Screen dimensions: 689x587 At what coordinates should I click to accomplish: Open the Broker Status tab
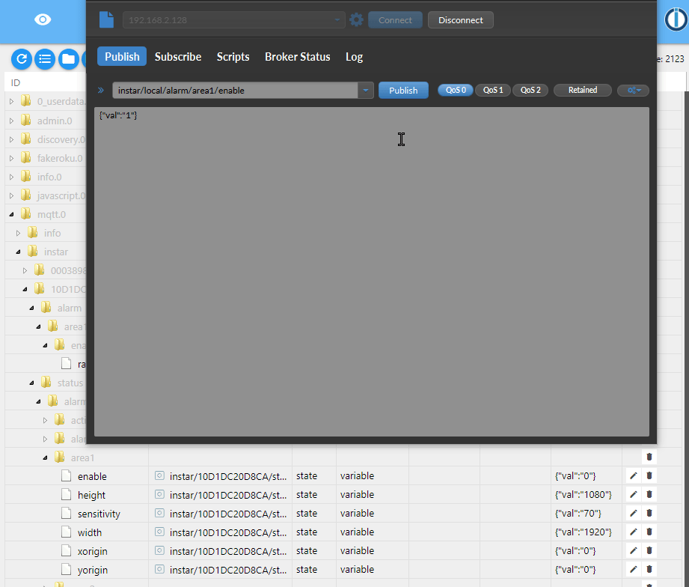click(x=297, y=57)
